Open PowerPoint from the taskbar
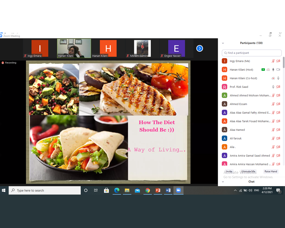 click(158, 190)
